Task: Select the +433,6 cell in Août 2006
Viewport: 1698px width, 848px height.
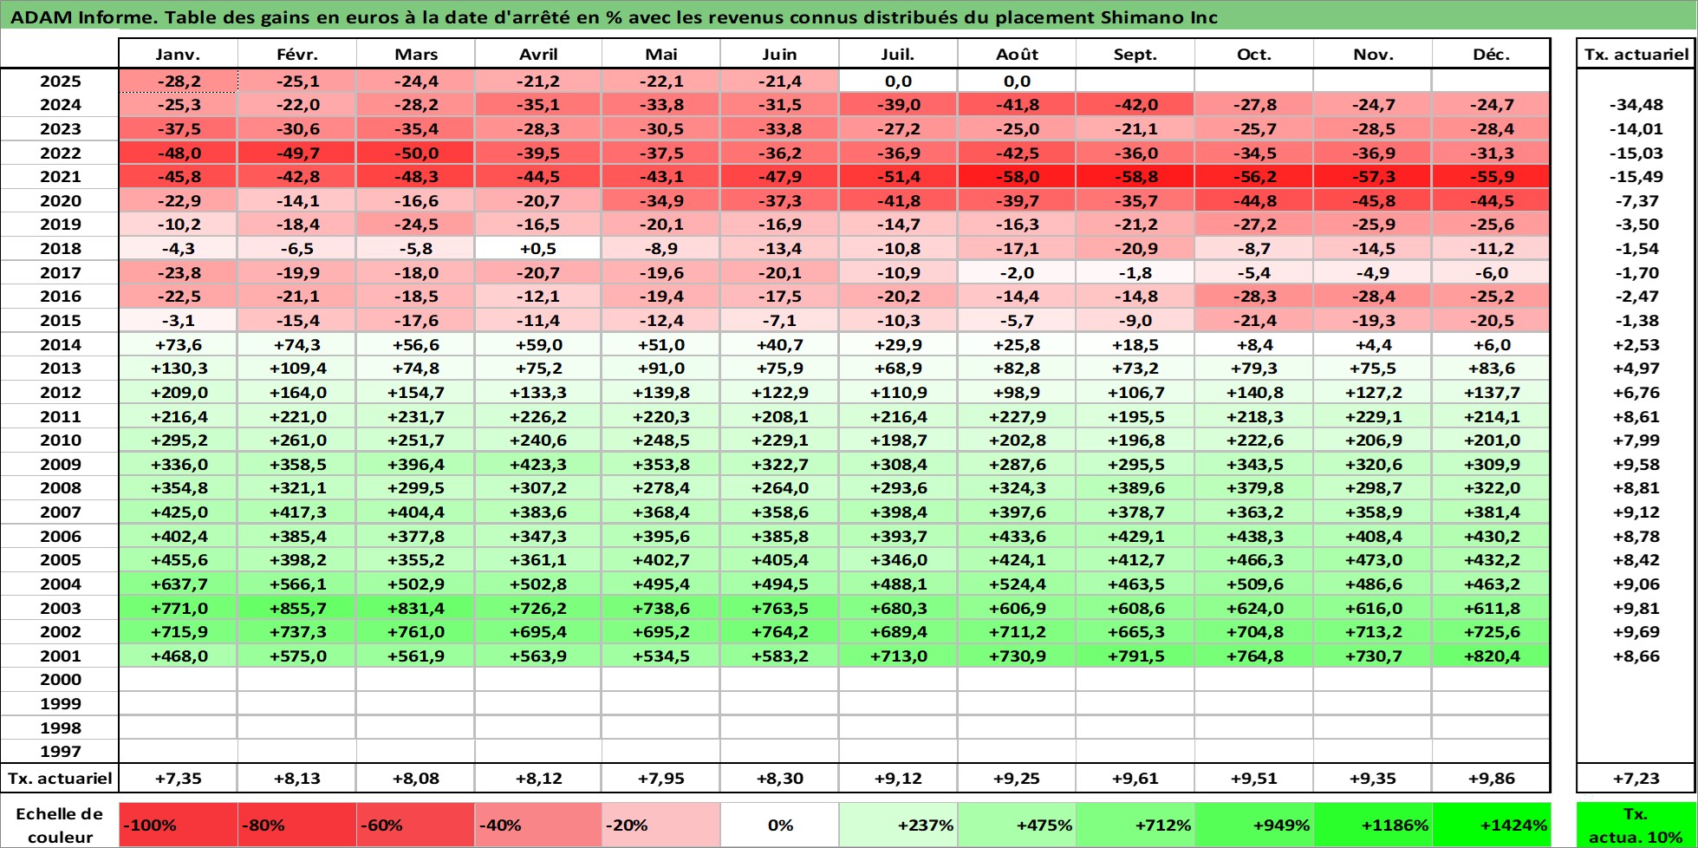Action: [1017, 536]
